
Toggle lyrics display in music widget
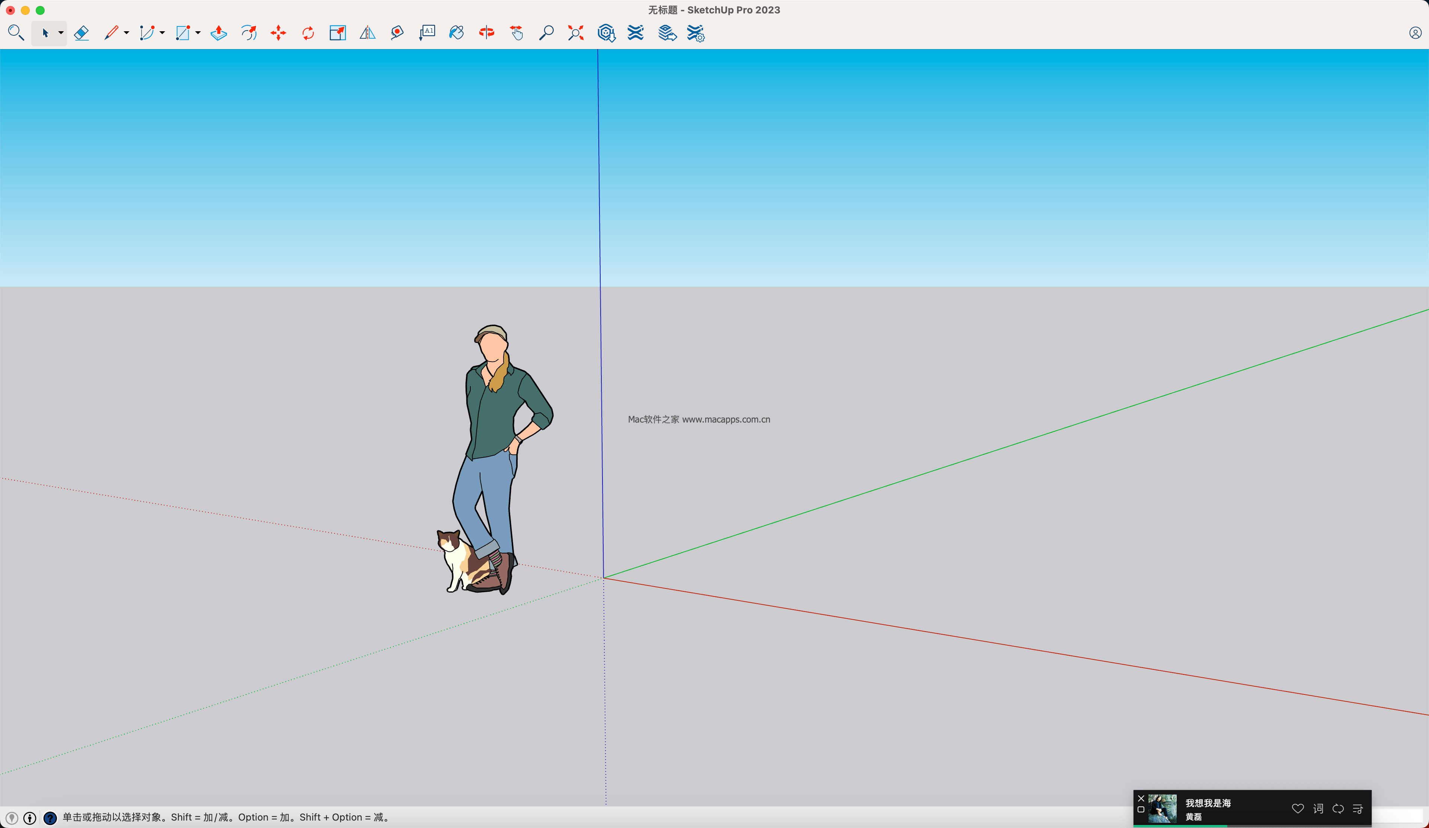1318,809
